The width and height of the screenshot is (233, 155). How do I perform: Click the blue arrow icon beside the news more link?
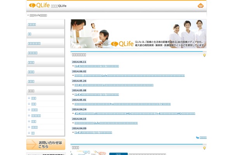197,138
